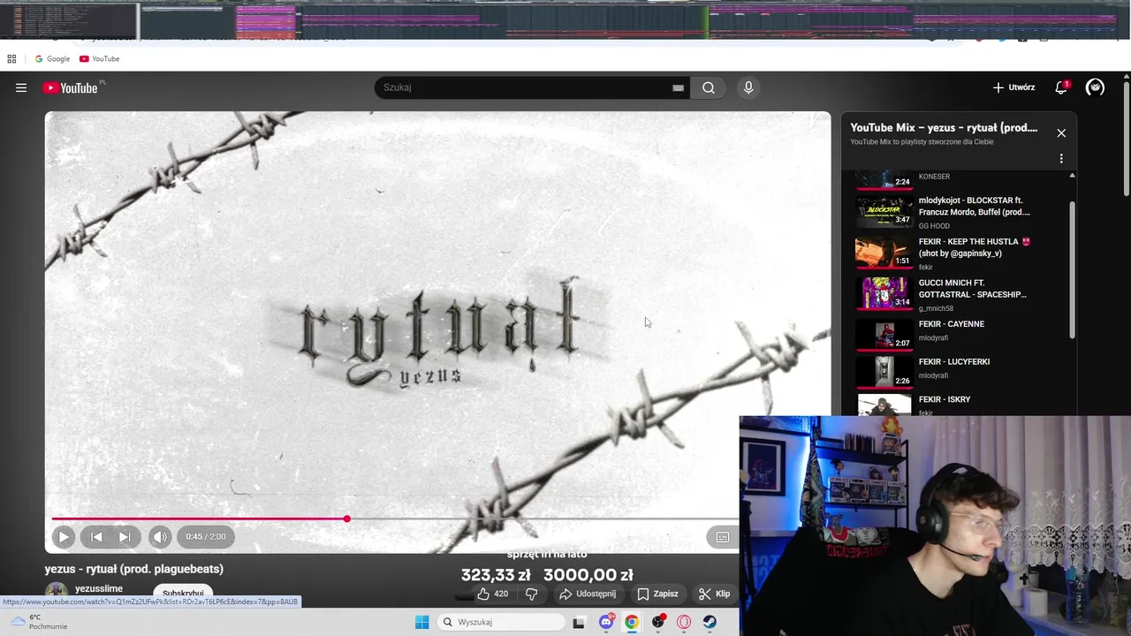
Task: Open Discord from the taskbar
Action: point(606,622)
